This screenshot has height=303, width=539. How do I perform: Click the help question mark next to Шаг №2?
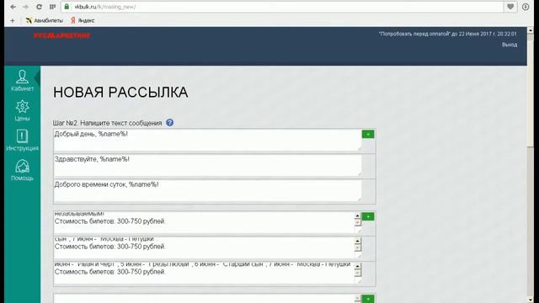(x=170, y=123)
